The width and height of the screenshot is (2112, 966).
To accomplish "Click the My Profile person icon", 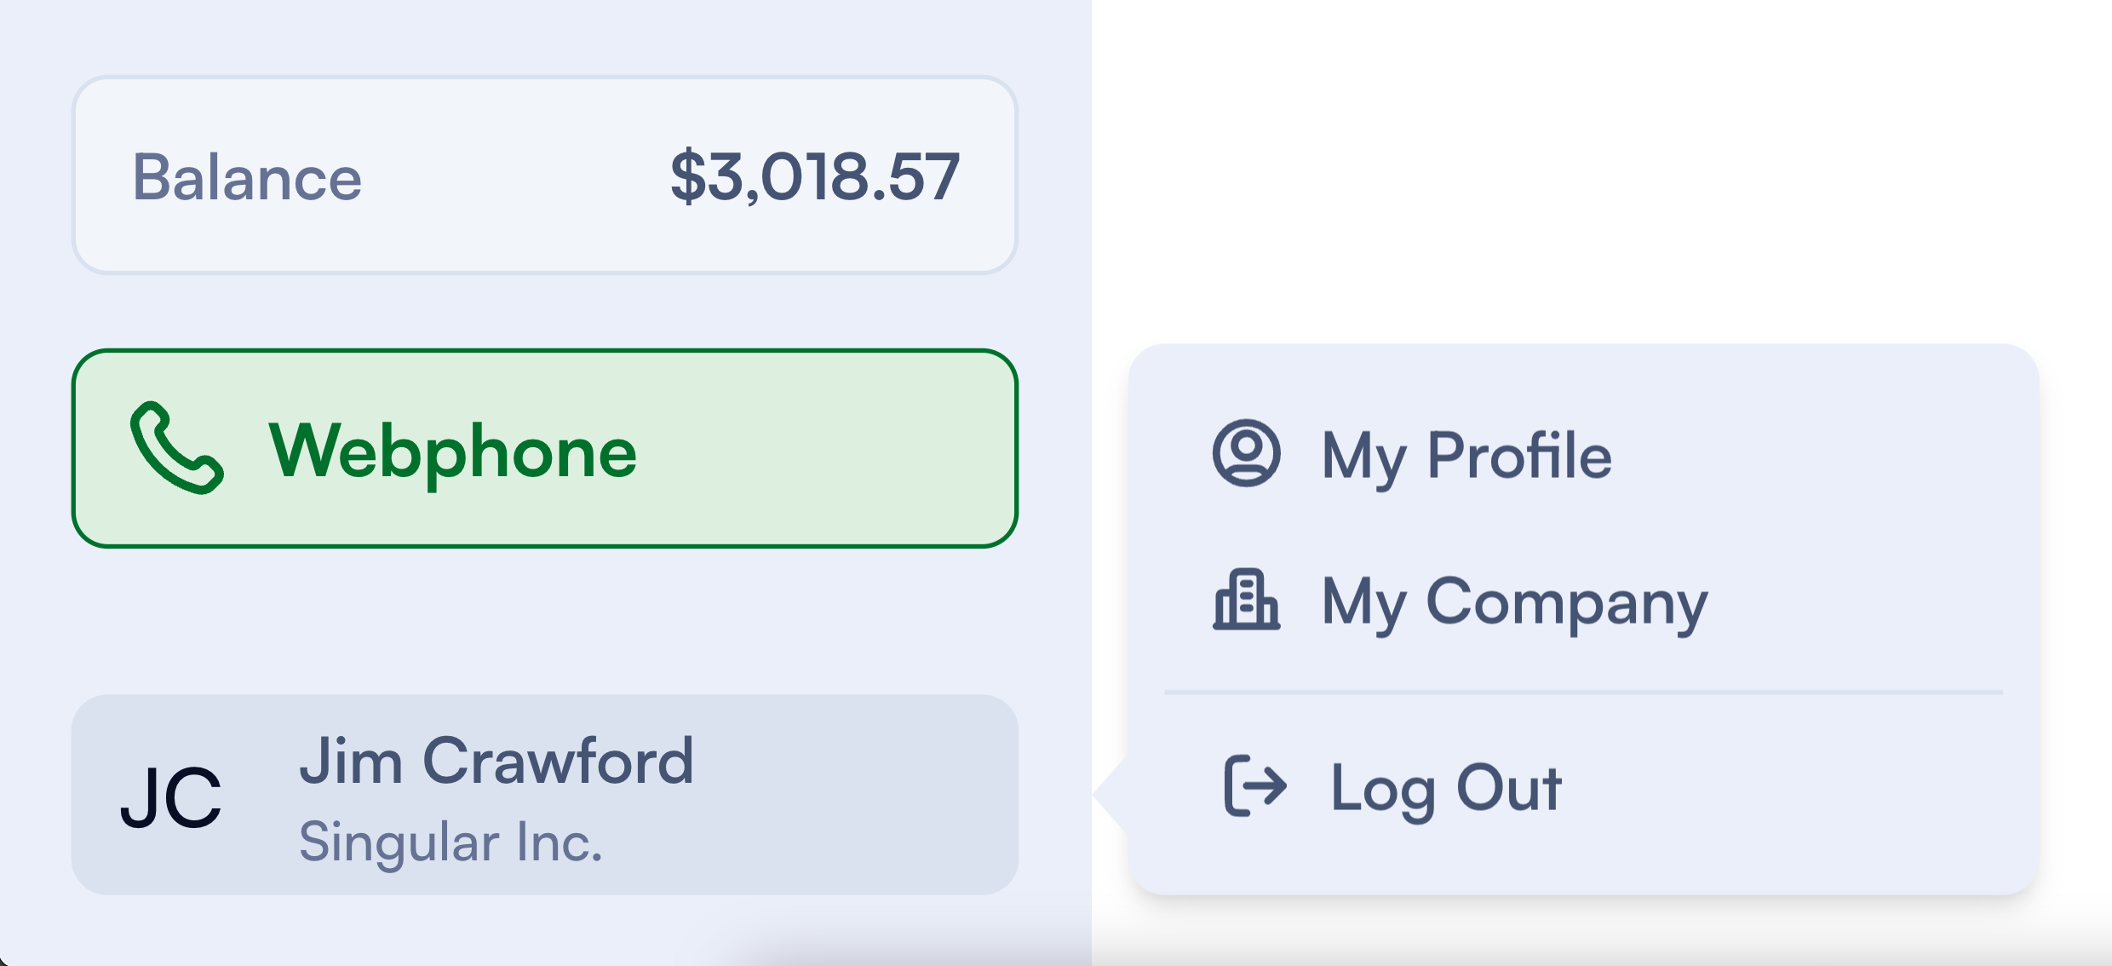I will (x=1246, y=453).
